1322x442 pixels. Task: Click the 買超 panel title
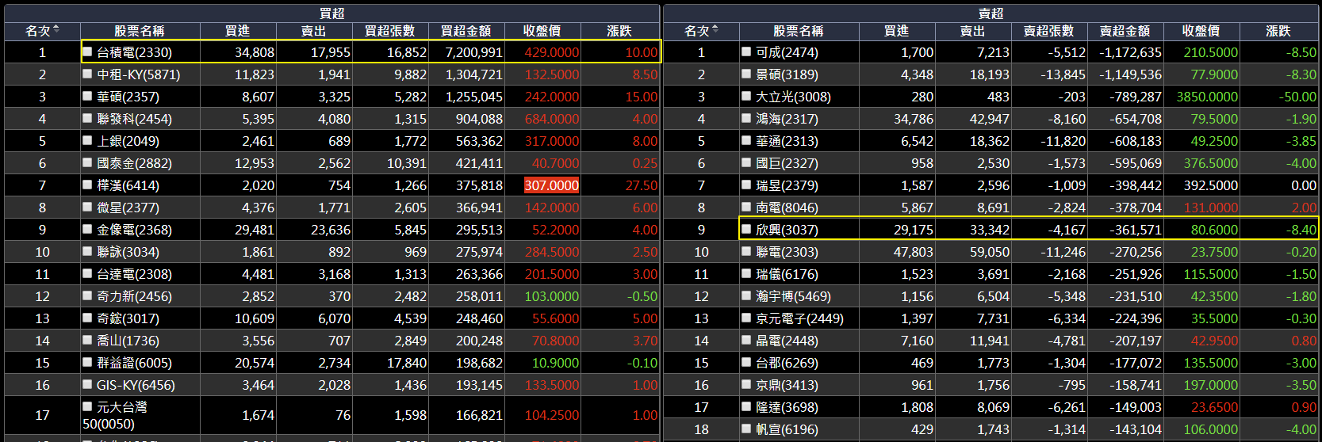click(331, 13)
